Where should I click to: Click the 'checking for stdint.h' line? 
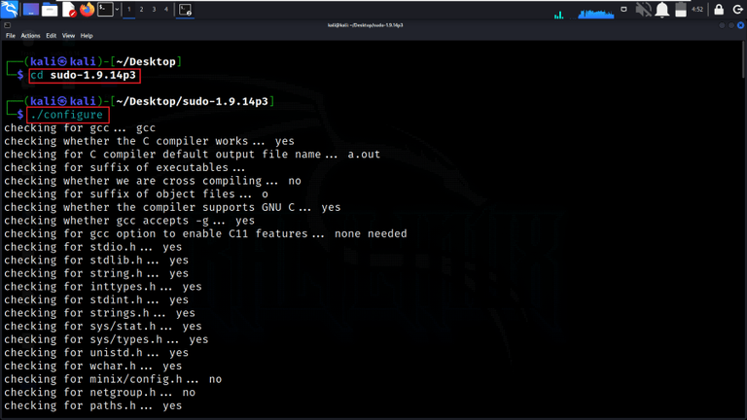96,300
